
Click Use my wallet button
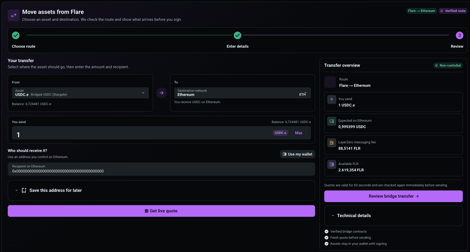tap(297, 154)
